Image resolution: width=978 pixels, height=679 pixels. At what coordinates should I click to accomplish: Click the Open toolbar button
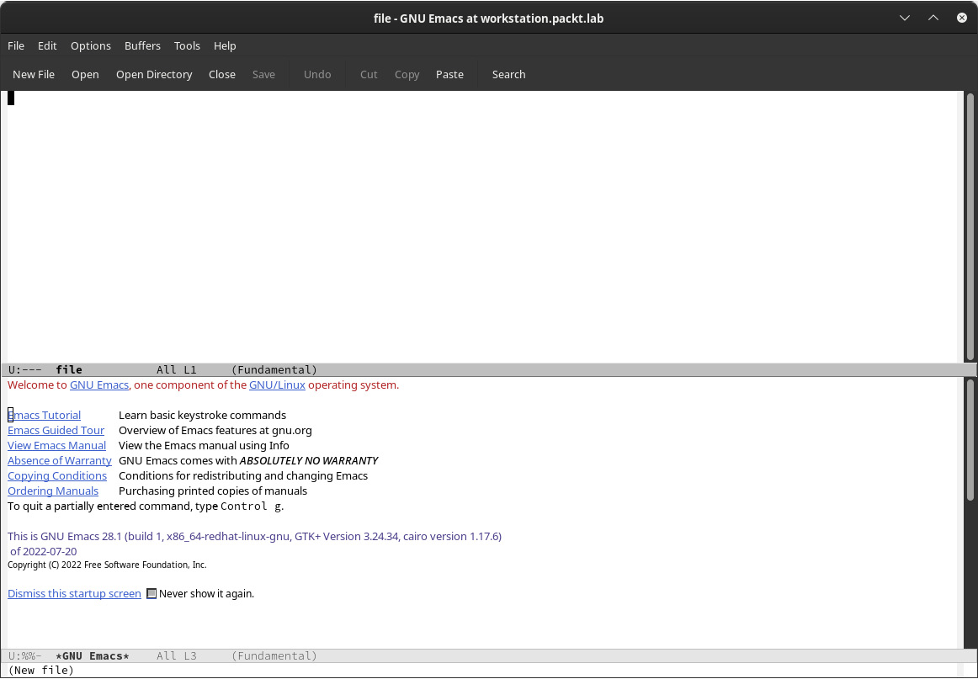click(x=85, y=74)
